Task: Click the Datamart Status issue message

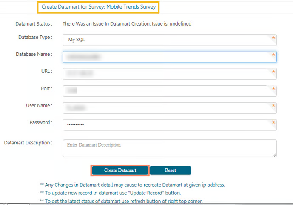Action: [127, 24]
